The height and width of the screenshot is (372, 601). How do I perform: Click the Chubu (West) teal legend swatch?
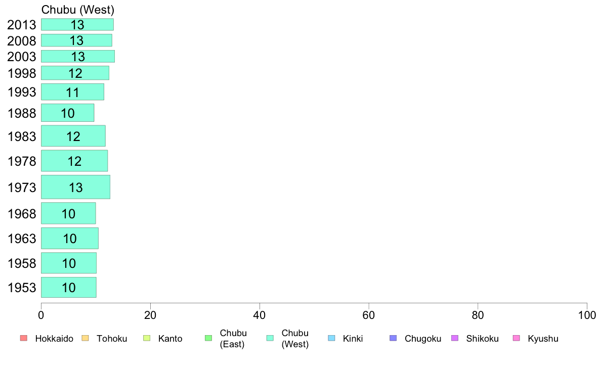[x=270, y=338]
